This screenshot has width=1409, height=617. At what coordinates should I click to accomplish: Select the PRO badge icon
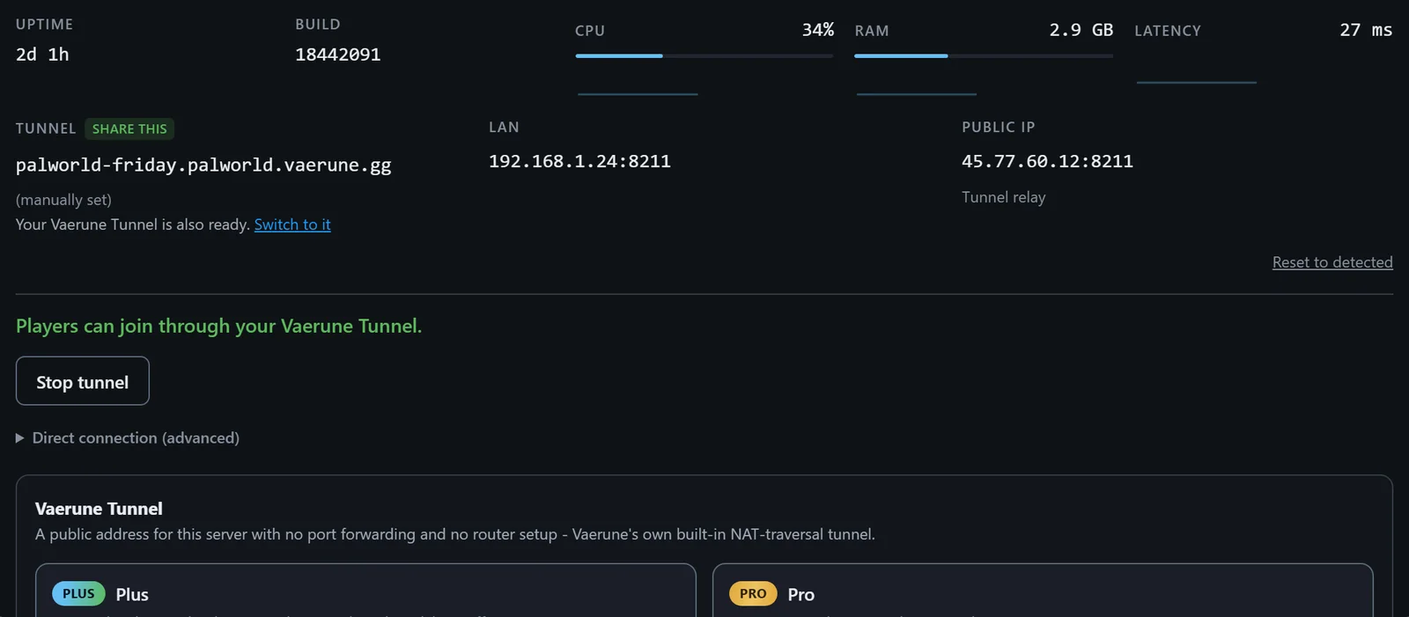click(x=753, y=594)
